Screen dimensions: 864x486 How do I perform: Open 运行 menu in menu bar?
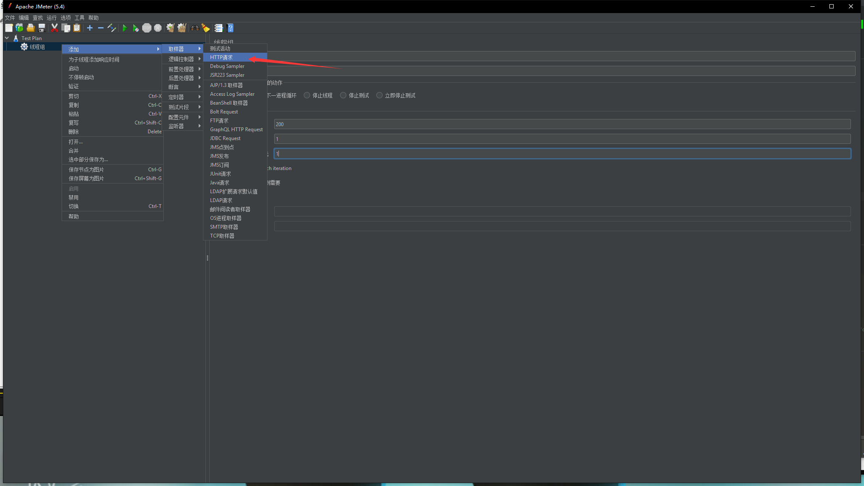point(51,18)
